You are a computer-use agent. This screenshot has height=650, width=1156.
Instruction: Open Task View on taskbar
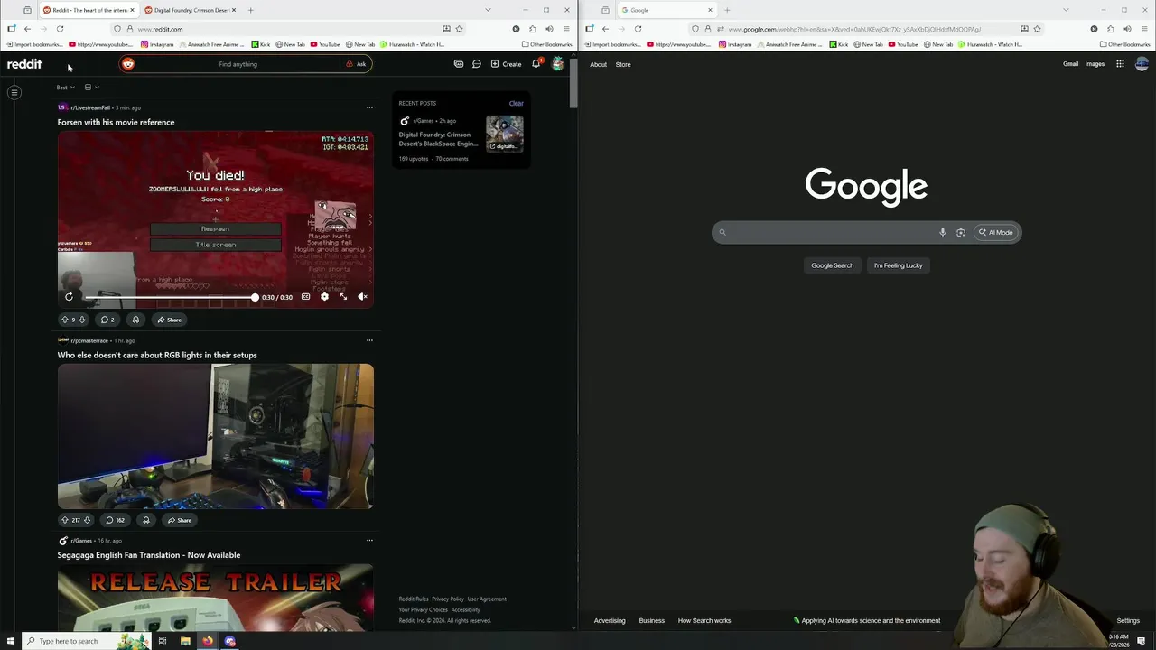pyautogui.click(x=163, y=641)
